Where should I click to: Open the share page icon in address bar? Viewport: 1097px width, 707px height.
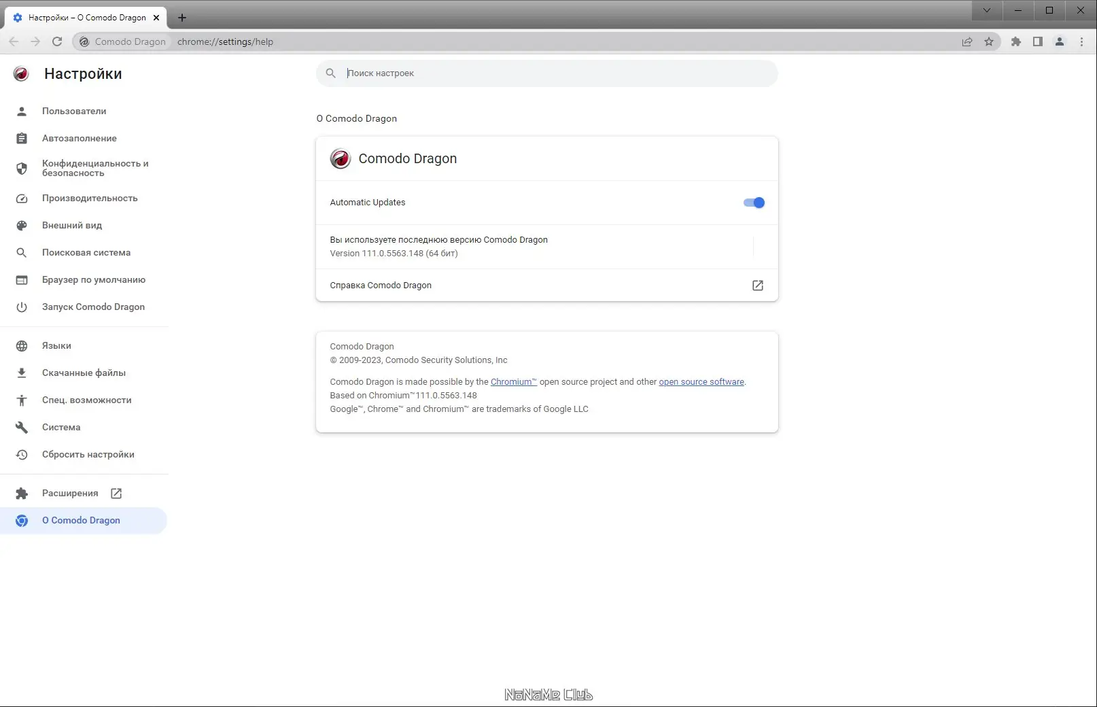pyautogui.click(x=967, y=41)
